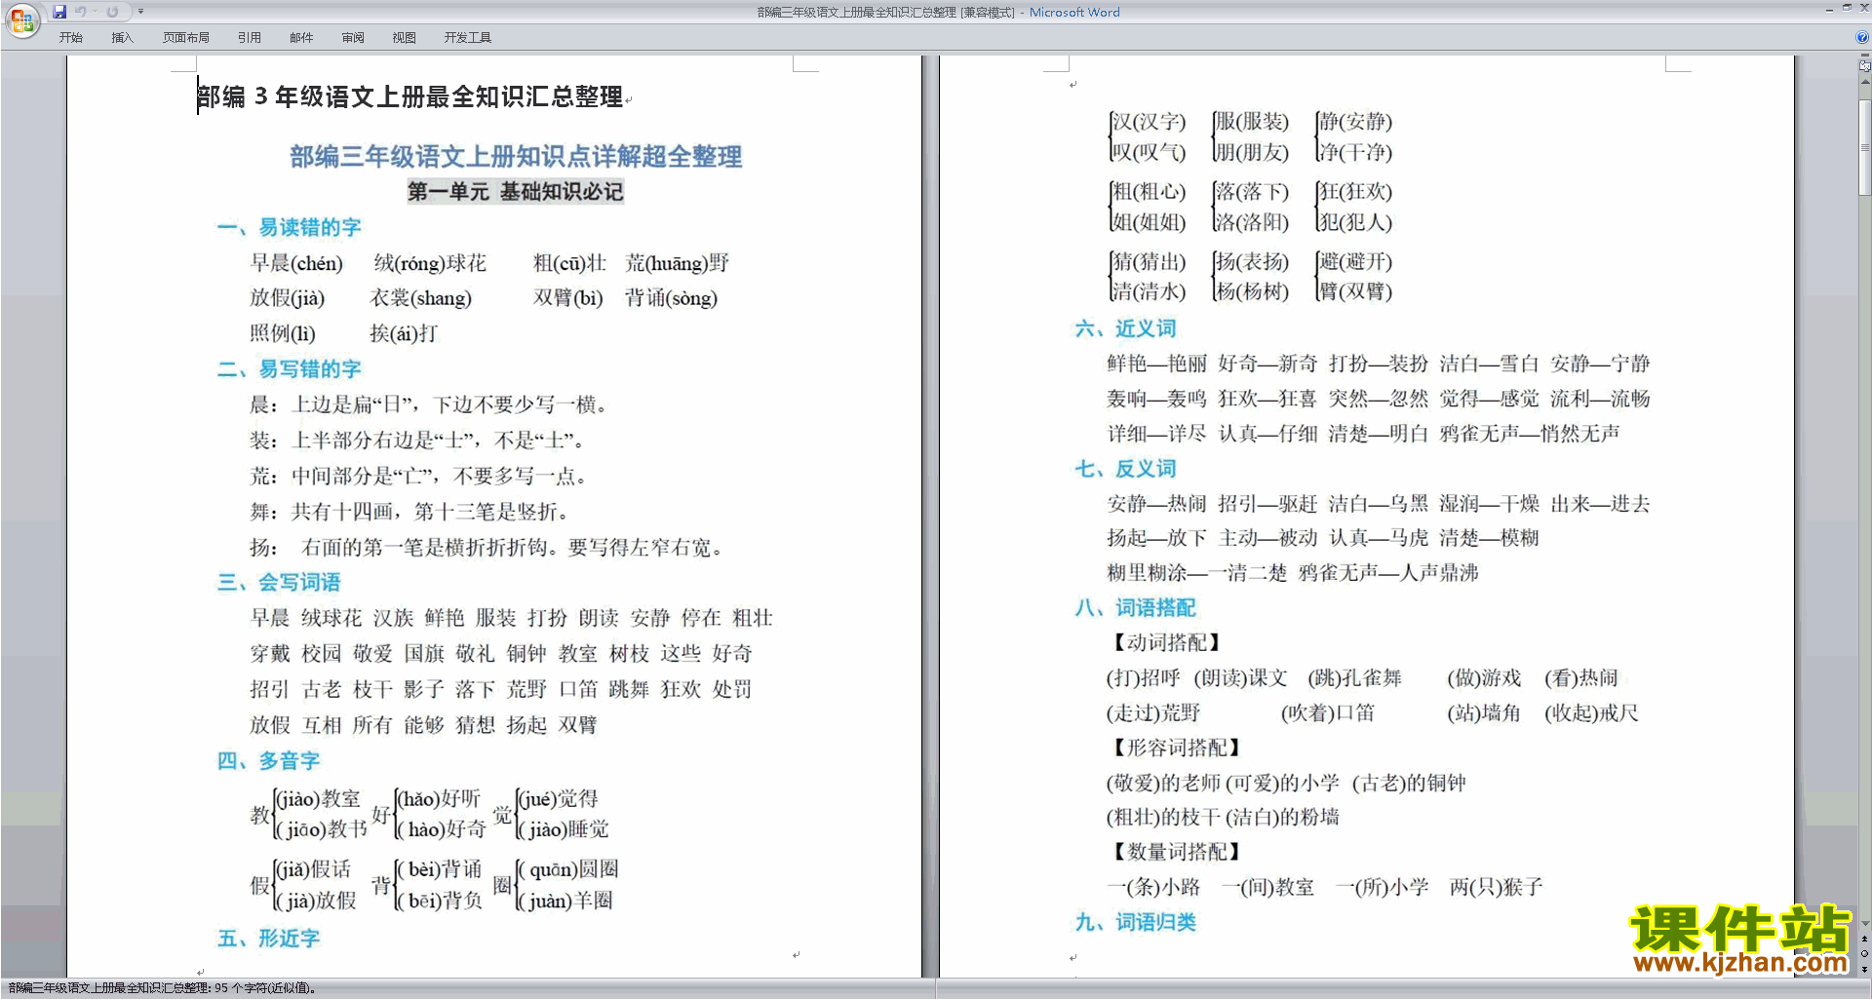This screenshot has width=1872, height=999.
Task: Open the 开始 ribbon tab
Action: pyautogui.click(x=70, y=37)
